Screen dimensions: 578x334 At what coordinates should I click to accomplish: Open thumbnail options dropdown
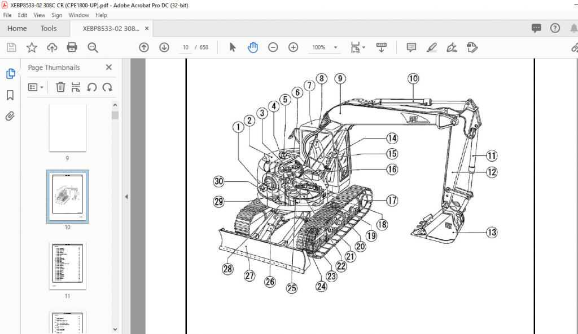tap(36, 87)
